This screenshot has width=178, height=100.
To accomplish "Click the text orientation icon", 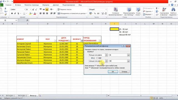I will (51, 9).
